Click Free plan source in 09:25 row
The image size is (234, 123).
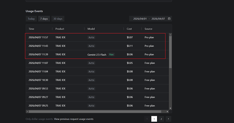(150, 106)
